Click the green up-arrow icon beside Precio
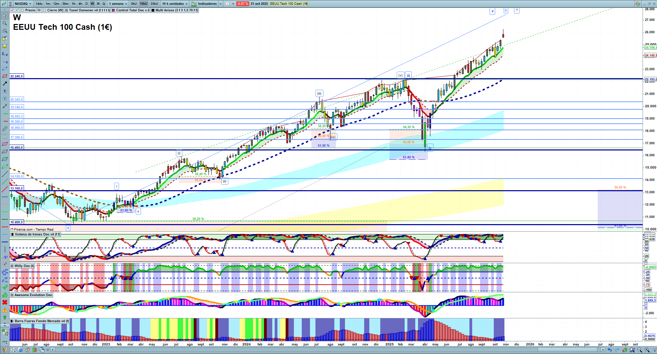Image resolution: width=657 pixels, height=354 pixels. pos(17,10)
